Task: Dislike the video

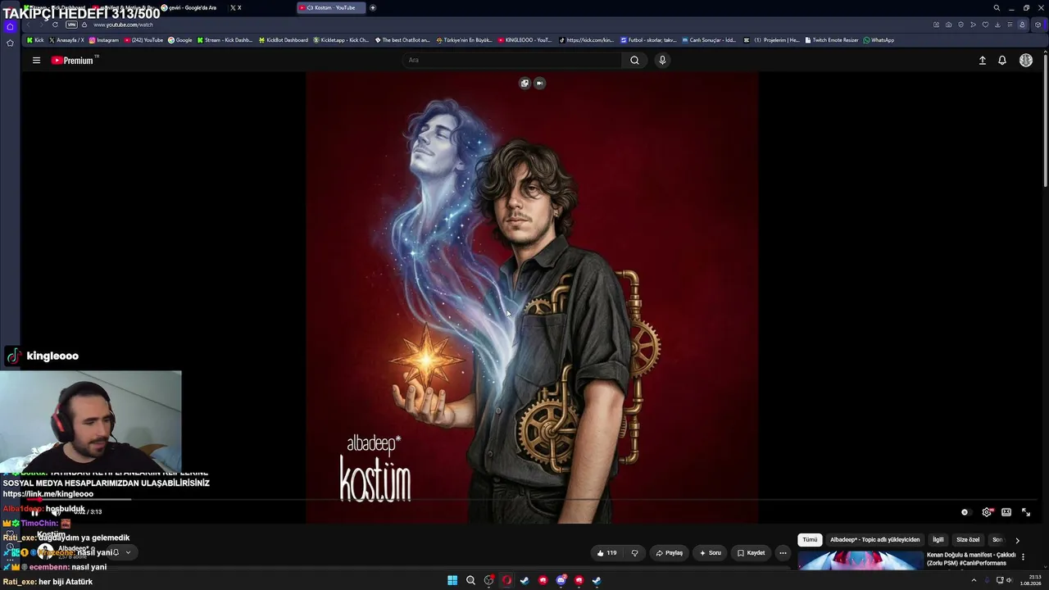Action: click(634, 553)
